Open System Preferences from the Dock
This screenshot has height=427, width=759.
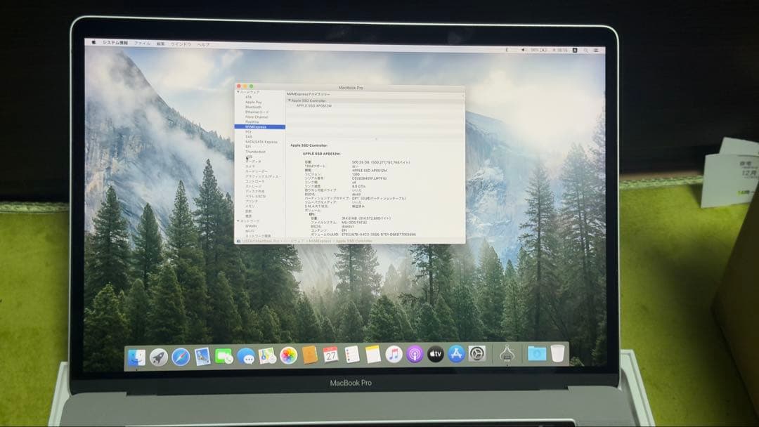pyautogui.click(x=477, y=357)
